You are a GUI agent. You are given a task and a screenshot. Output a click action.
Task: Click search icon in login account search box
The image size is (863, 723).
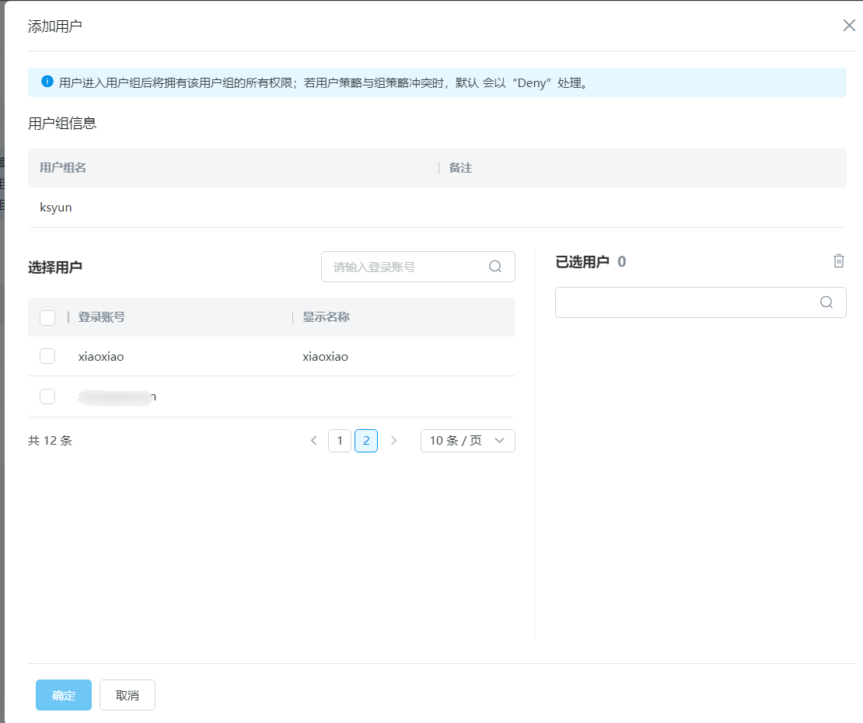tap(495, 267)
